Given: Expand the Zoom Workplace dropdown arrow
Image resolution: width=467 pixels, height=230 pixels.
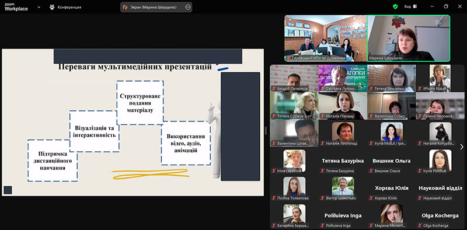Looking at the screenshot, I should point(39,7).
